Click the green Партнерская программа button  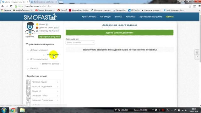click(50, 37)
